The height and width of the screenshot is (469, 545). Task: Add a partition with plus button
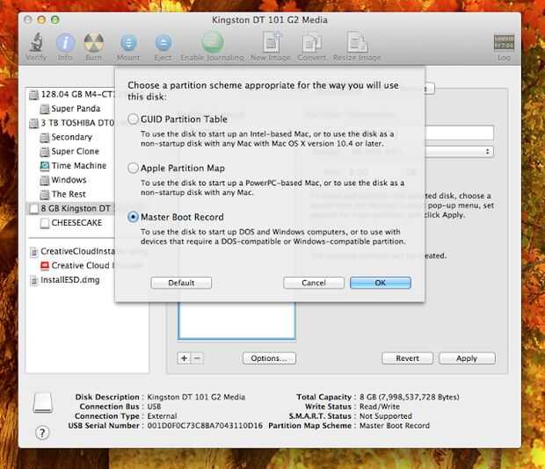tap(184, 358)
